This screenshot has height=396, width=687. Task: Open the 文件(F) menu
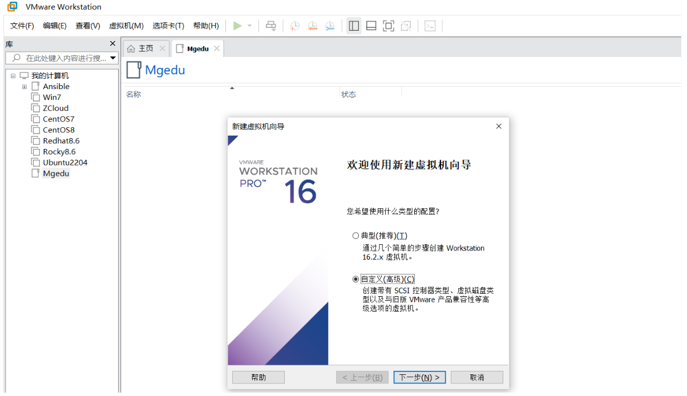pos(22,26)
